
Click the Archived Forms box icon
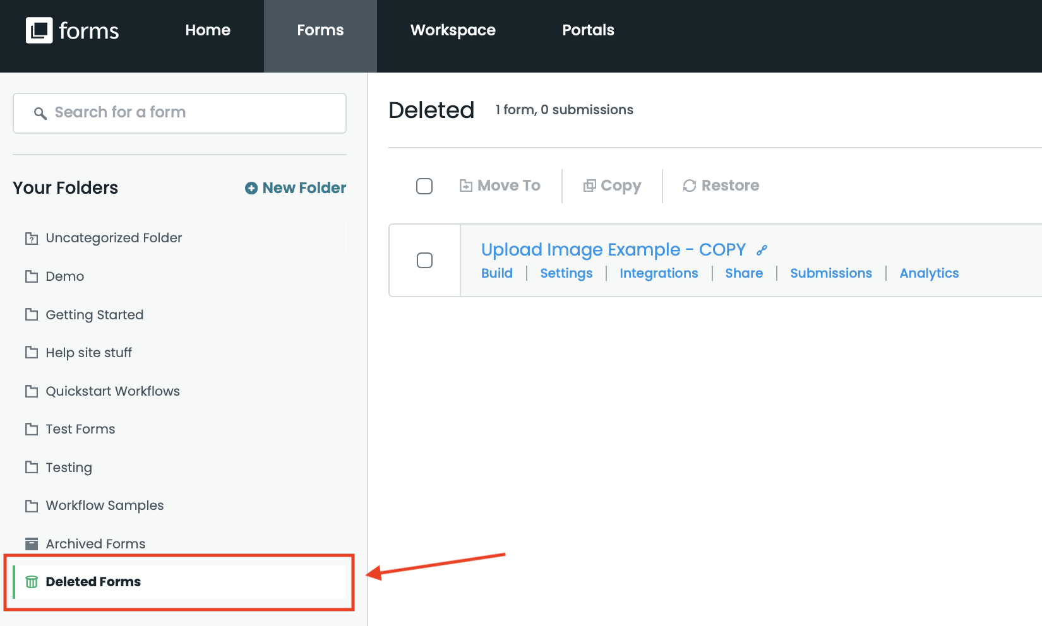point(32,544)
